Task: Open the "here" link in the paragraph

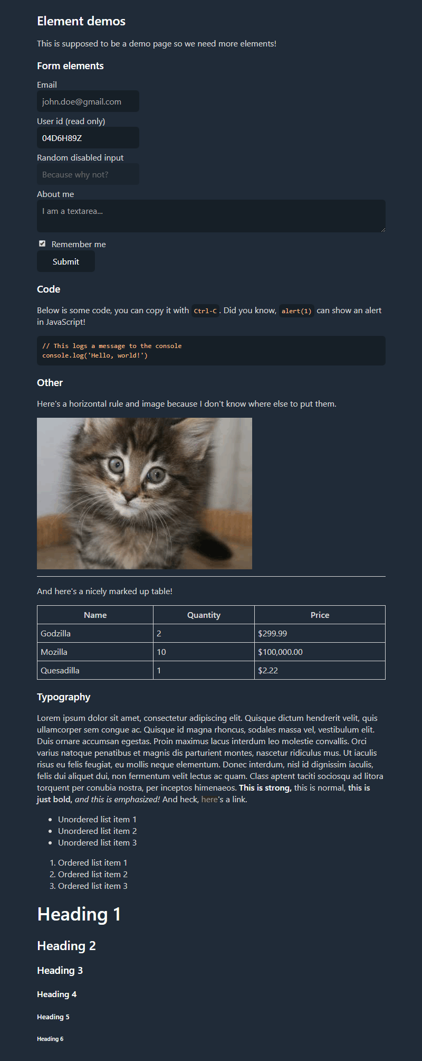Action: 209,800
